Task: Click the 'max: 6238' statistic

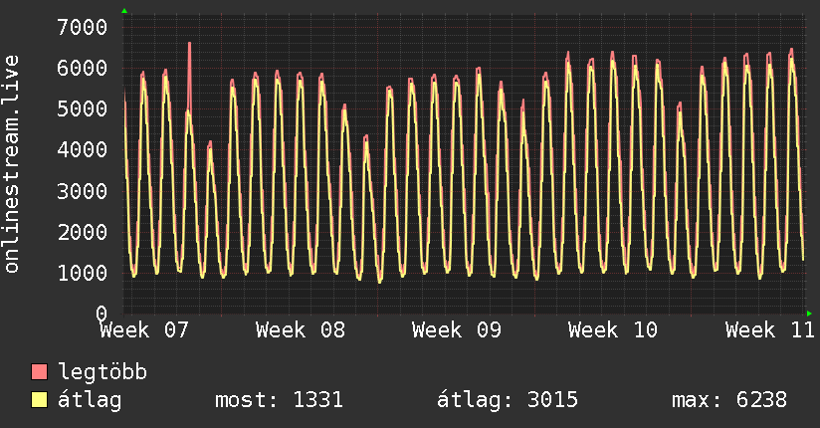Action: [729, 400]
